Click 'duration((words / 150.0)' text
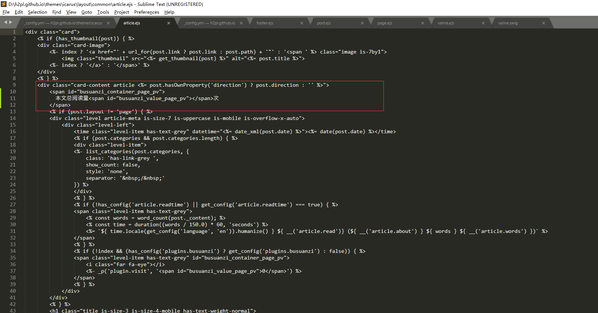This screenshot has height=313, width=598. point(171,224)
